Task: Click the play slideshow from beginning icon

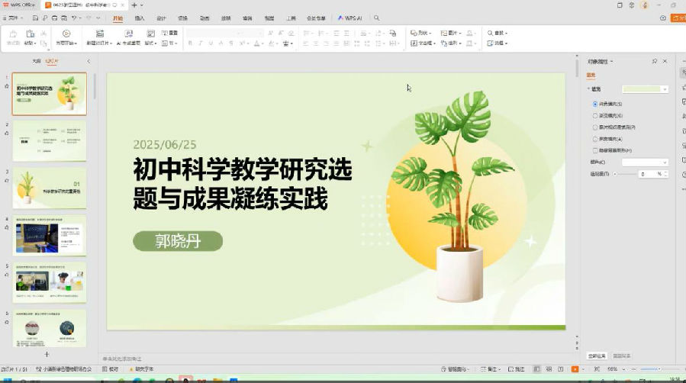Action: pyautogui.click(x=66, y=34)
